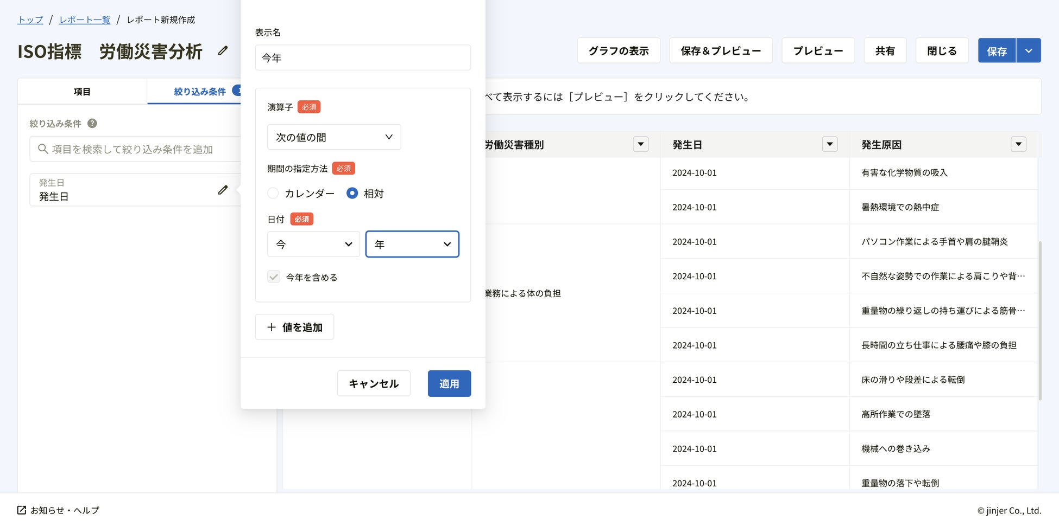Open the 発生原因 column filter arrow
The height and width of the screenshot is (527, 1059).
pos(1018,144)
